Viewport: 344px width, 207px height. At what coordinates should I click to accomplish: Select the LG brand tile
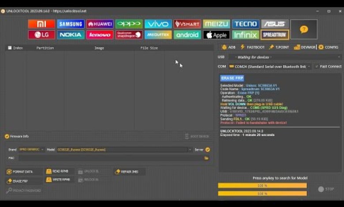[x=41, y=35]
